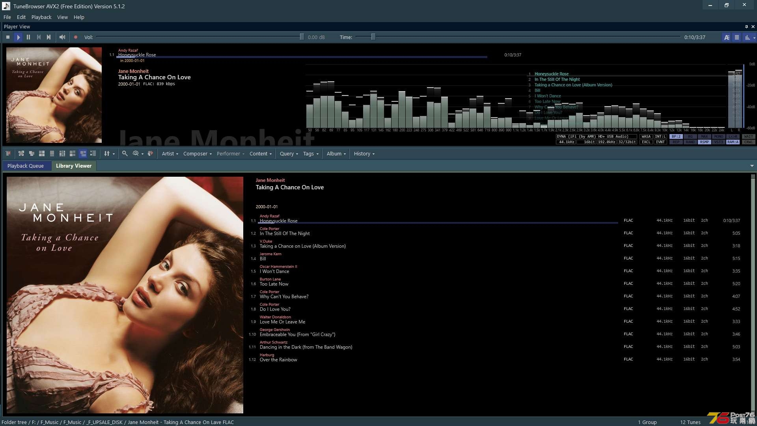Toggle the track list display icon

click(x=737, y=37)
